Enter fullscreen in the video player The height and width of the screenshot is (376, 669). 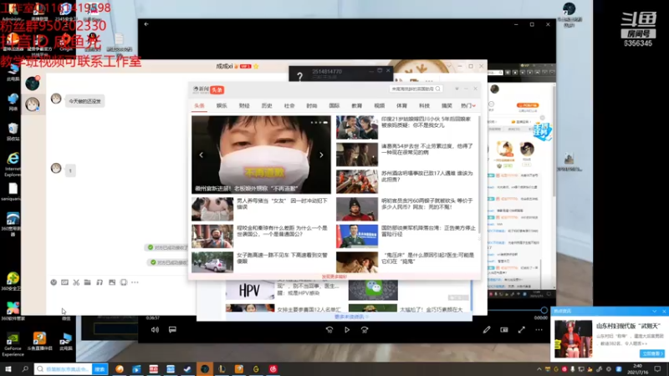pos(521,329)
